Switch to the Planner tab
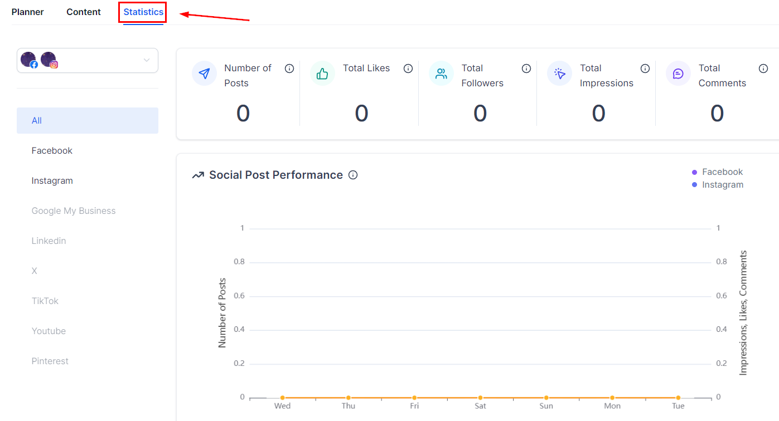Screen dimensions: 779x421 [x=28, y=12]
